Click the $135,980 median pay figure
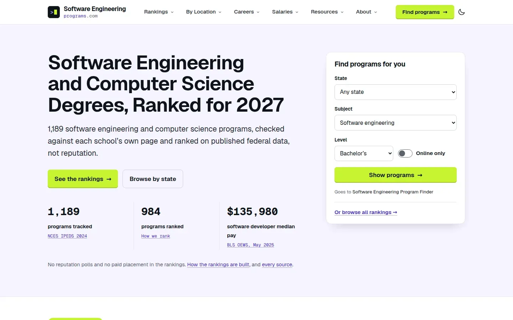 click(253, 212)
